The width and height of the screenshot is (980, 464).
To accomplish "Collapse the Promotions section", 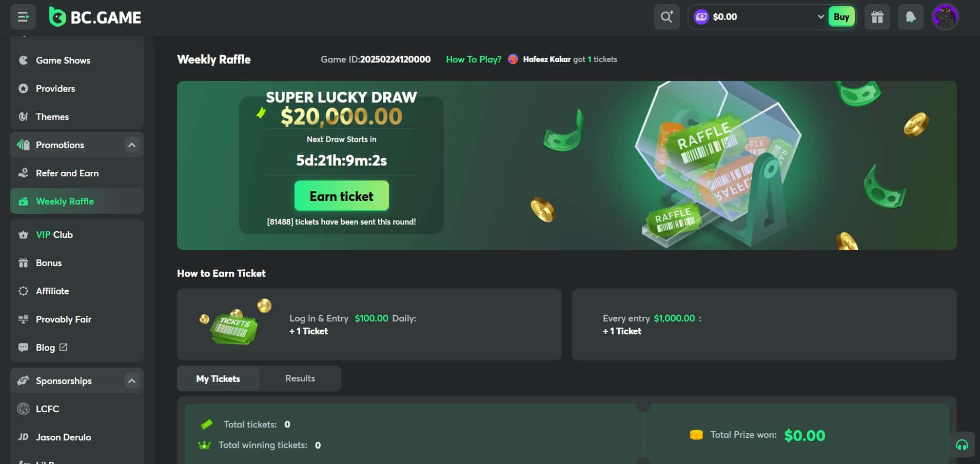I will tap(132, 145).
